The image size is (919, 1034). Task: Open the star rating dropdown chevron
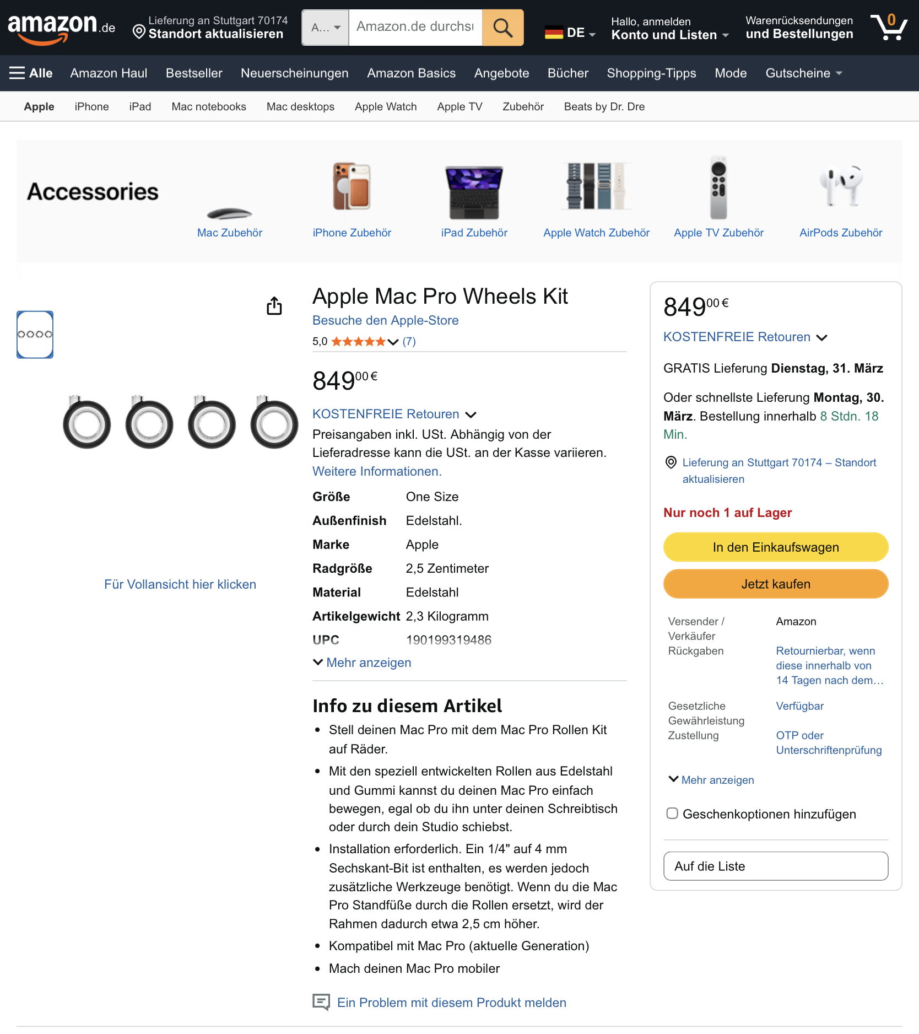click(393, 342)
